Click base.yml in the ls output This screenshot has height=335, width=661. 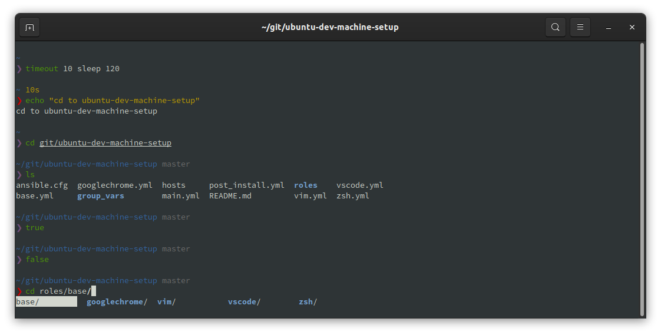click(35, 196)
